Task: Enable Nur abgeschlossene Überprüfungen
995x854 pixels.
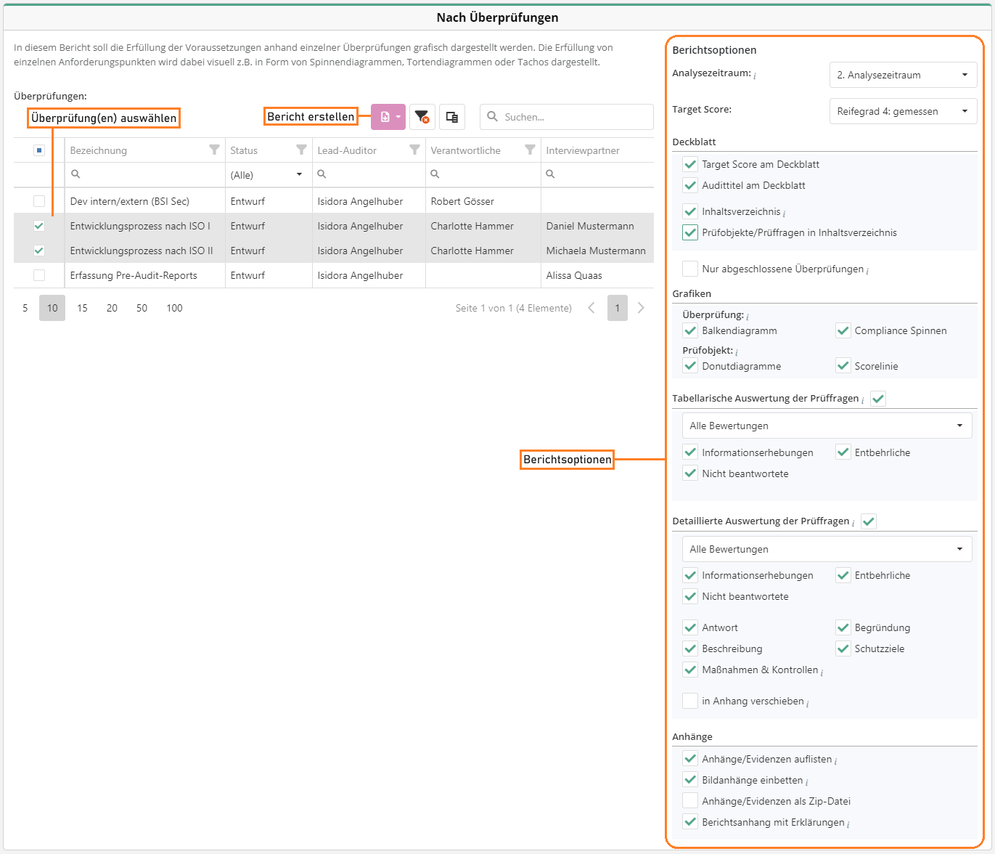Action: pos(690,269)
